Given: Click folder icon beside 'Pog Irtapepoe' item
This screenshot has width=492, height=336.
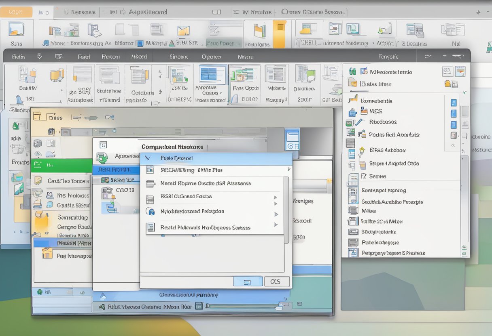Looking at the screenshot, I should pyautogui.click(x=47, y=253).
